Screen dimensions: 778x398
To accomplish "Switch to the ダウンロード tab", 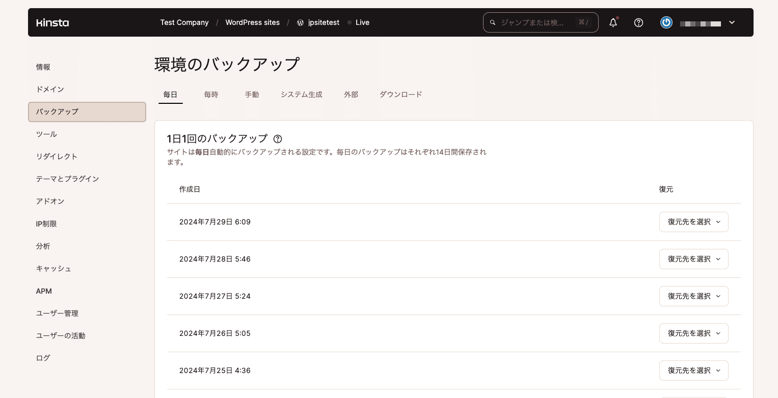I will tap(400, 94).
